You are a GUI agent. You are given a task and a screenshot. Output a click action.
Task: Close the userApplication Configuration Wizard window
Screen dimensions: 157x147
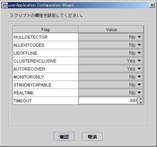(x=152, y=5)
